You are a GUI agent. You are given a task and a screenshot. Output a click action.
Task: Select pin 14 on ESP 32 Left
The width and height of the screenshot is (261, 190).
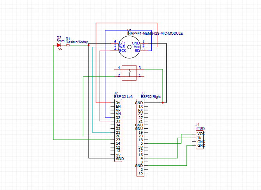point(118,144)
